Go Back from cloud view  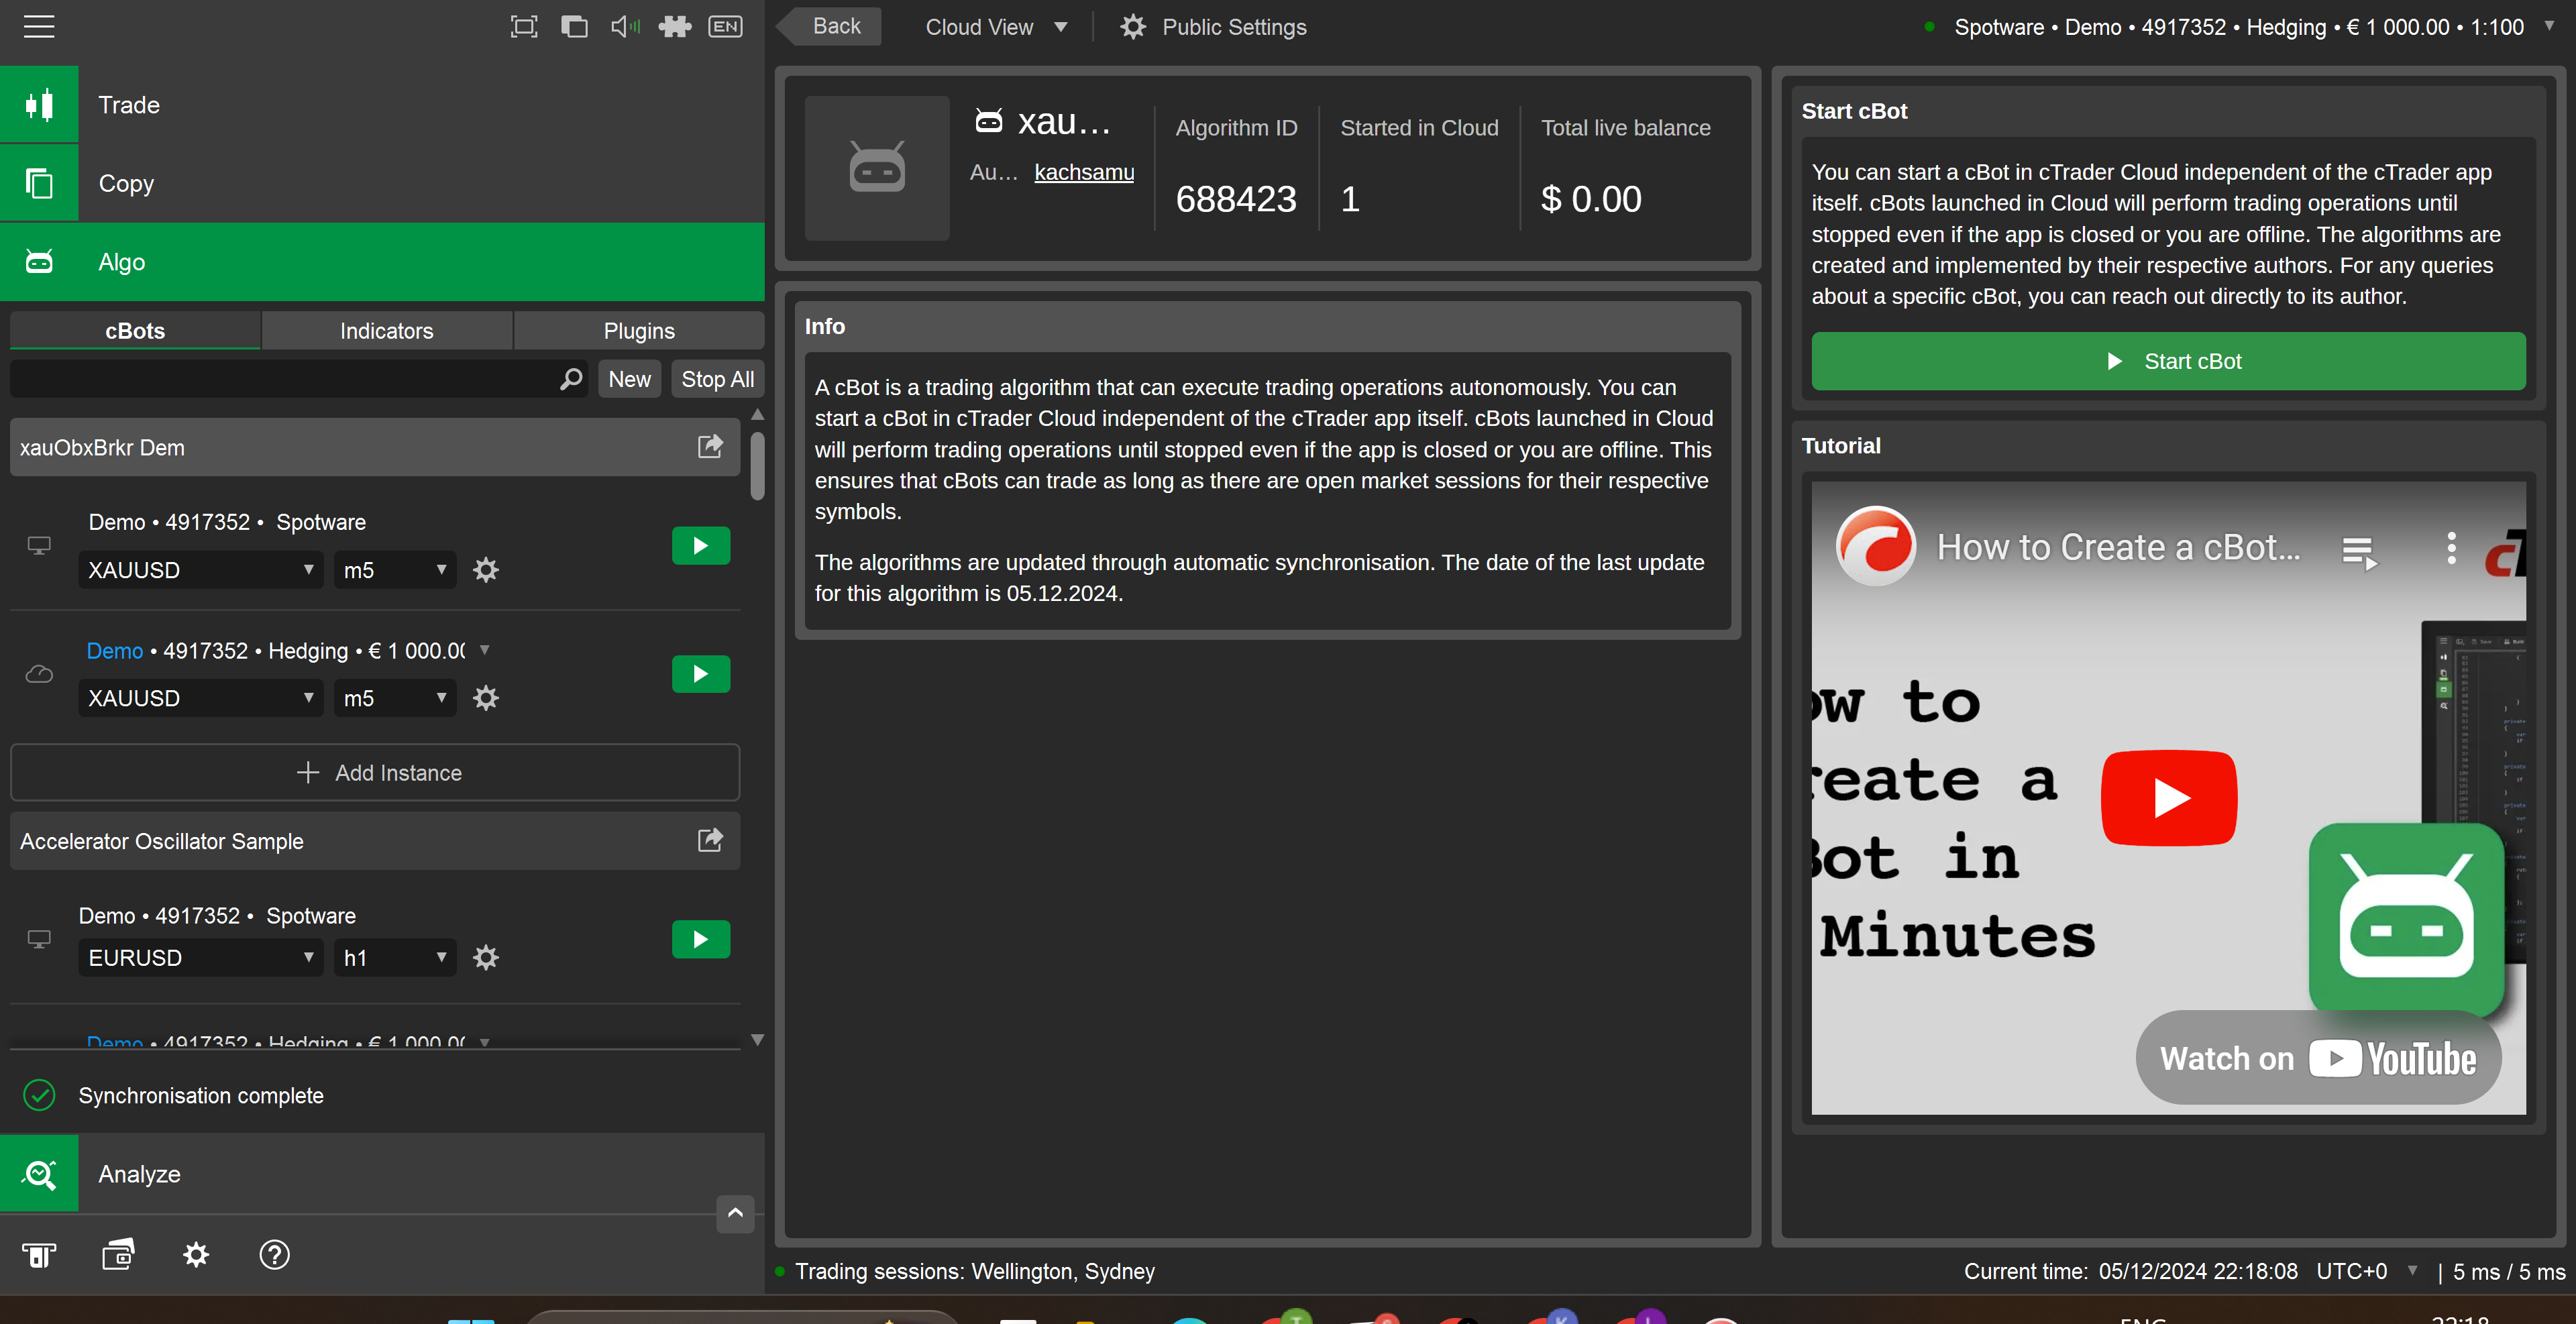coord(830,26)
